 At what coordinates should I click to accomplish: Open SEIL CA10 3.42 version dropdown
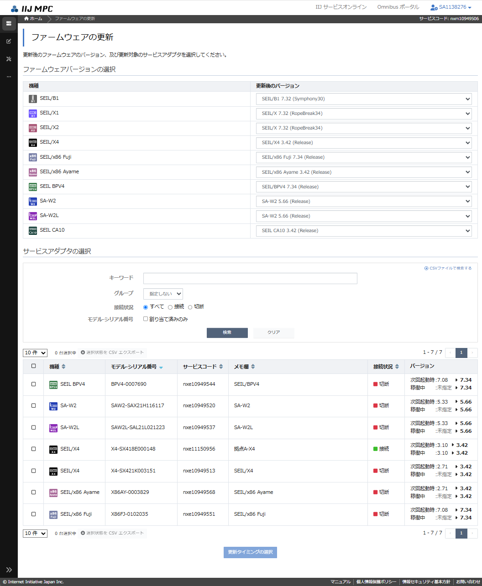(x=364, y=231)
